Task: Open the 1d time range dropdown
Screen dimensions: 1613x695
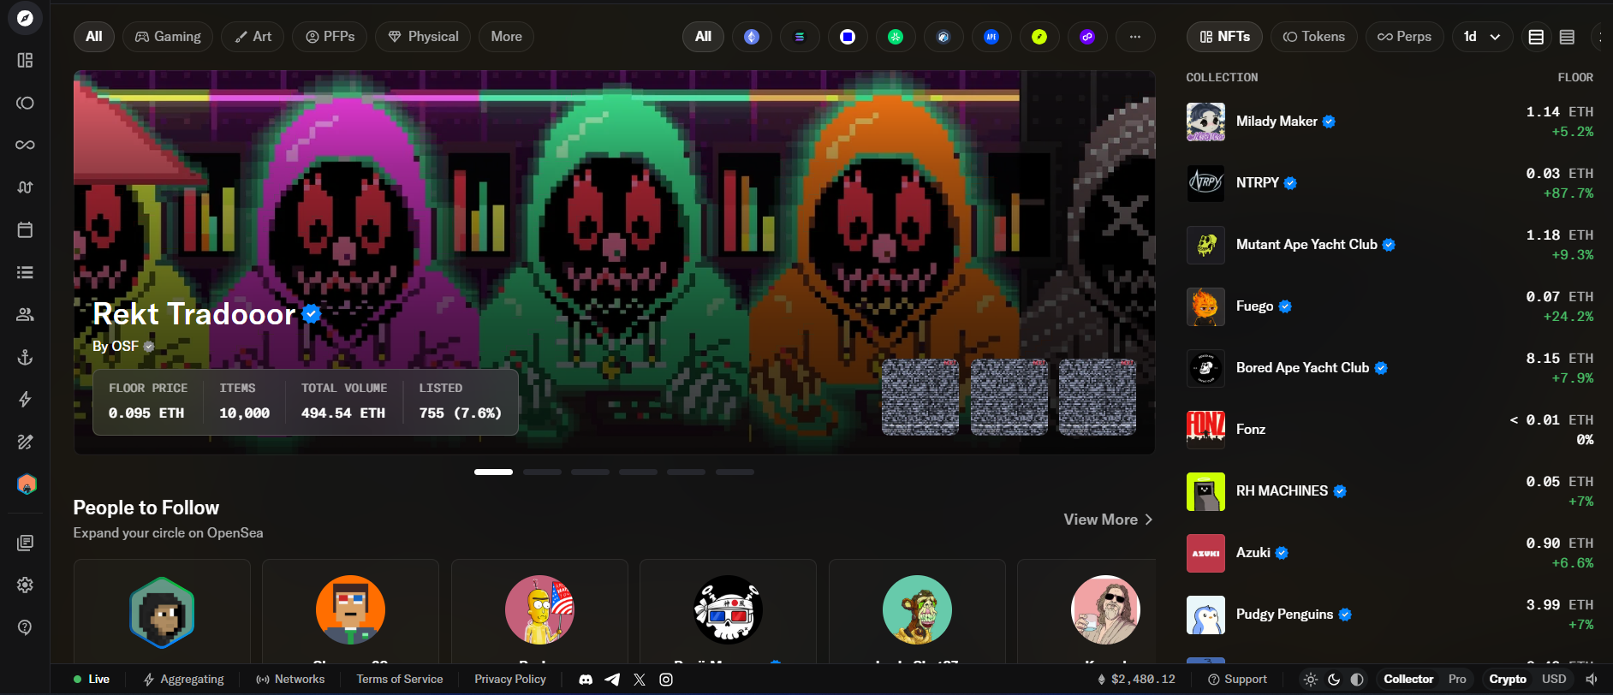Action: click(1482, 37)
